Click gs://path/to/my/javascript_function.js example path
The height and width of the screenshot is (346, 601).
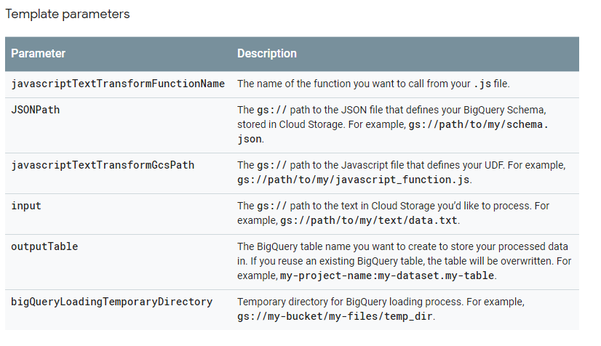[x=354, y=180]
